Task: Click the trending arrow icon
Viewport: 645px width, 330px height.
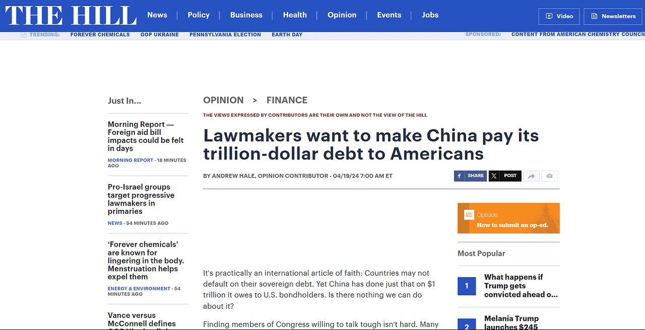Action: click(x=23, y=35)
